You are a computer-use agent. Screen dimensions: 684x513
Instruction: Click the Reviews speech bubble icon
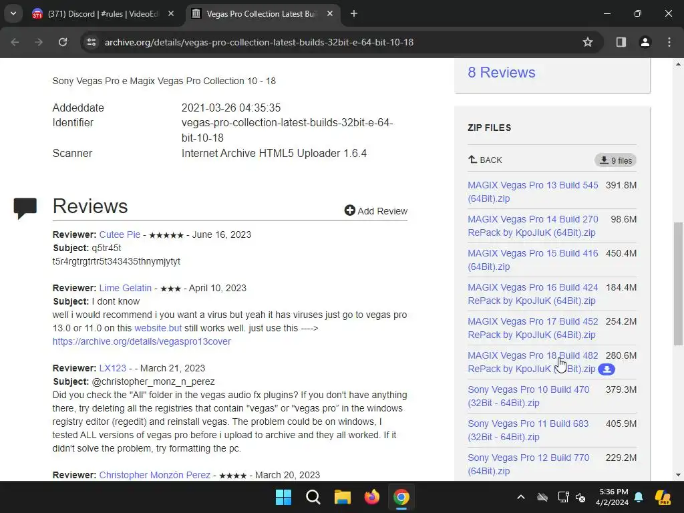pos(25,208)
